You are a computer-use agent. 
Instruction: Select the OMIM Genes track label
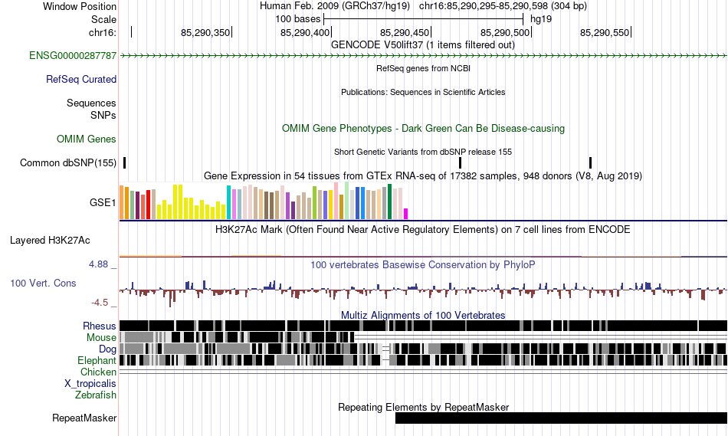tap(87, 139)
